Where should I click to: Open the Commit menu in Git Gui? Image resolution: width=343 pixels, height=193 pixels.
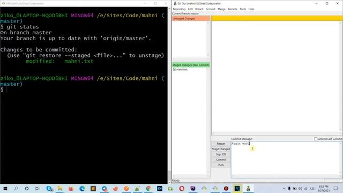point(211,9)
